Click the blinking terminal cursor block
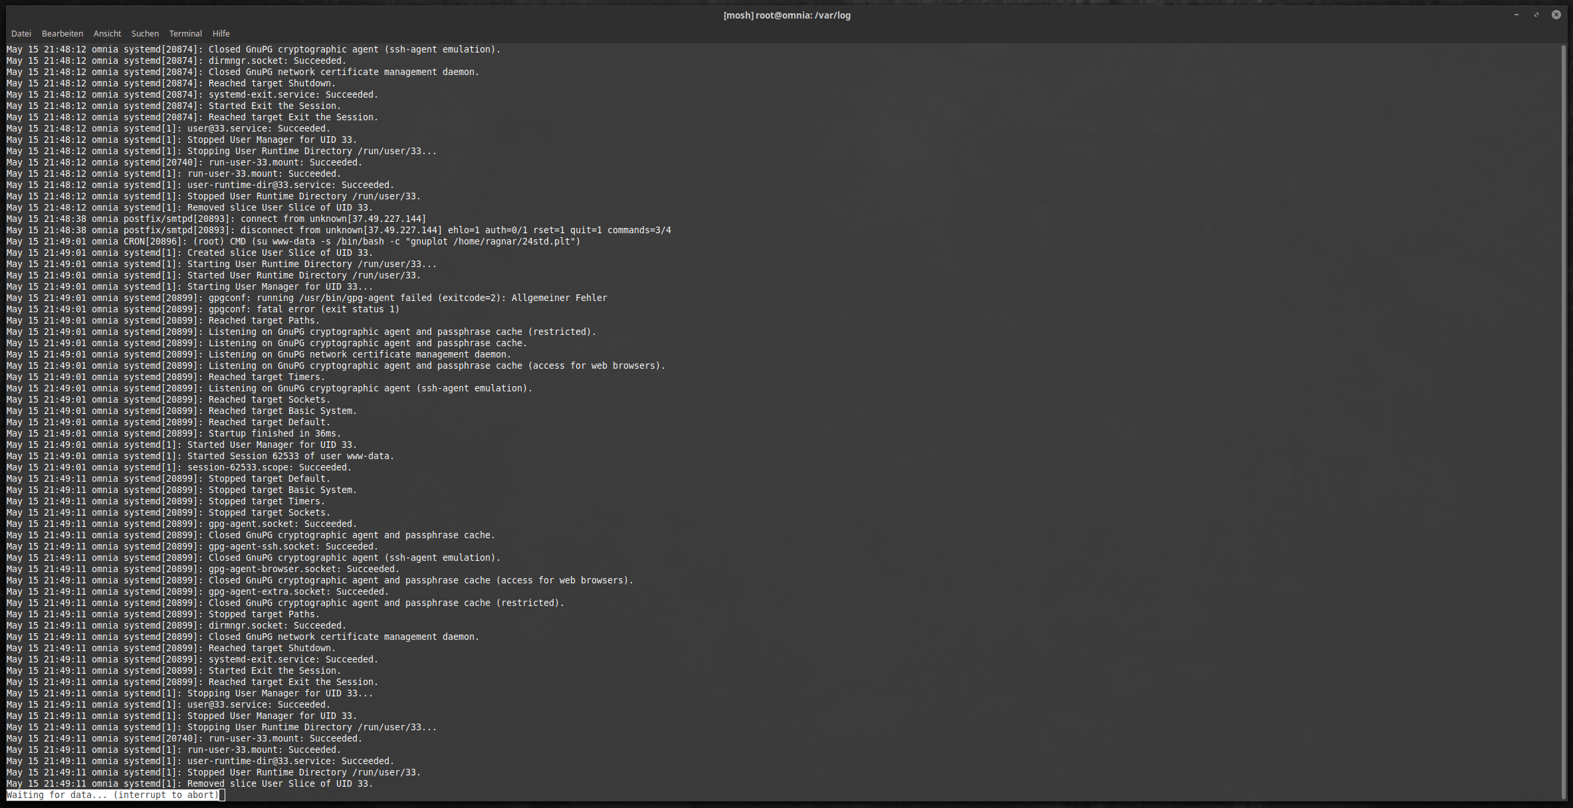The height and width of the screenshot is (808, 1573). 222,795
